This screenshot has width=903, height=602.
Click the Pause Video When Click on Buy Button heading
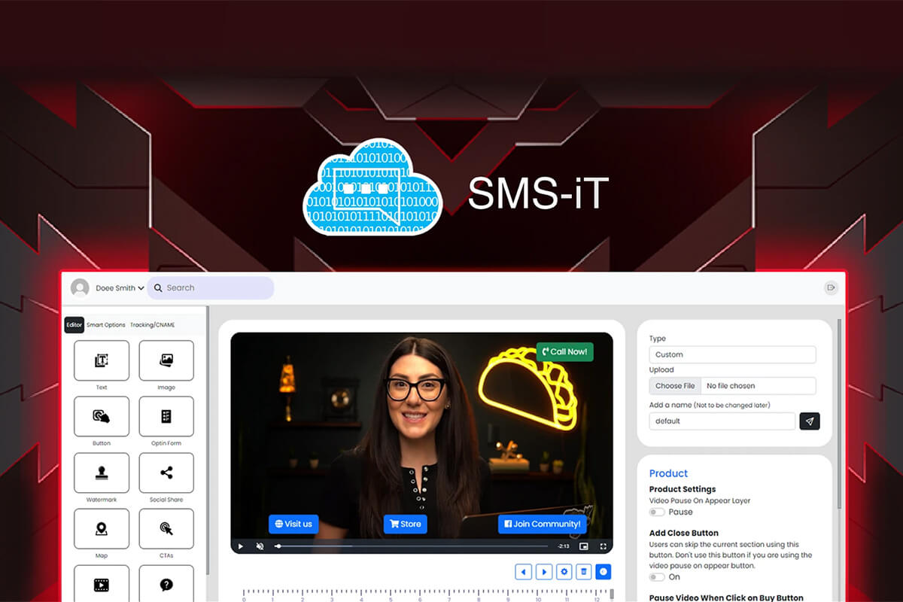coord(726,598)
